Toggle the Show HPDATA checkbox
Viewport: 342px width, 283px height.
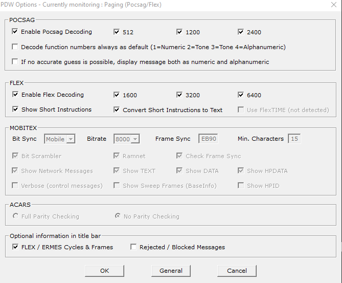click(x=241, y=170)
